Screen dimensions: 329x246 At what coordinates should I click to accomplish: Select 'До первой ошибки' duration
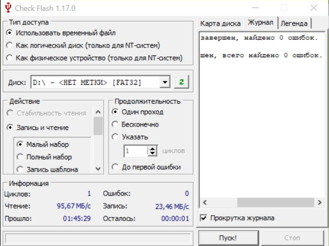coord(146,167)
